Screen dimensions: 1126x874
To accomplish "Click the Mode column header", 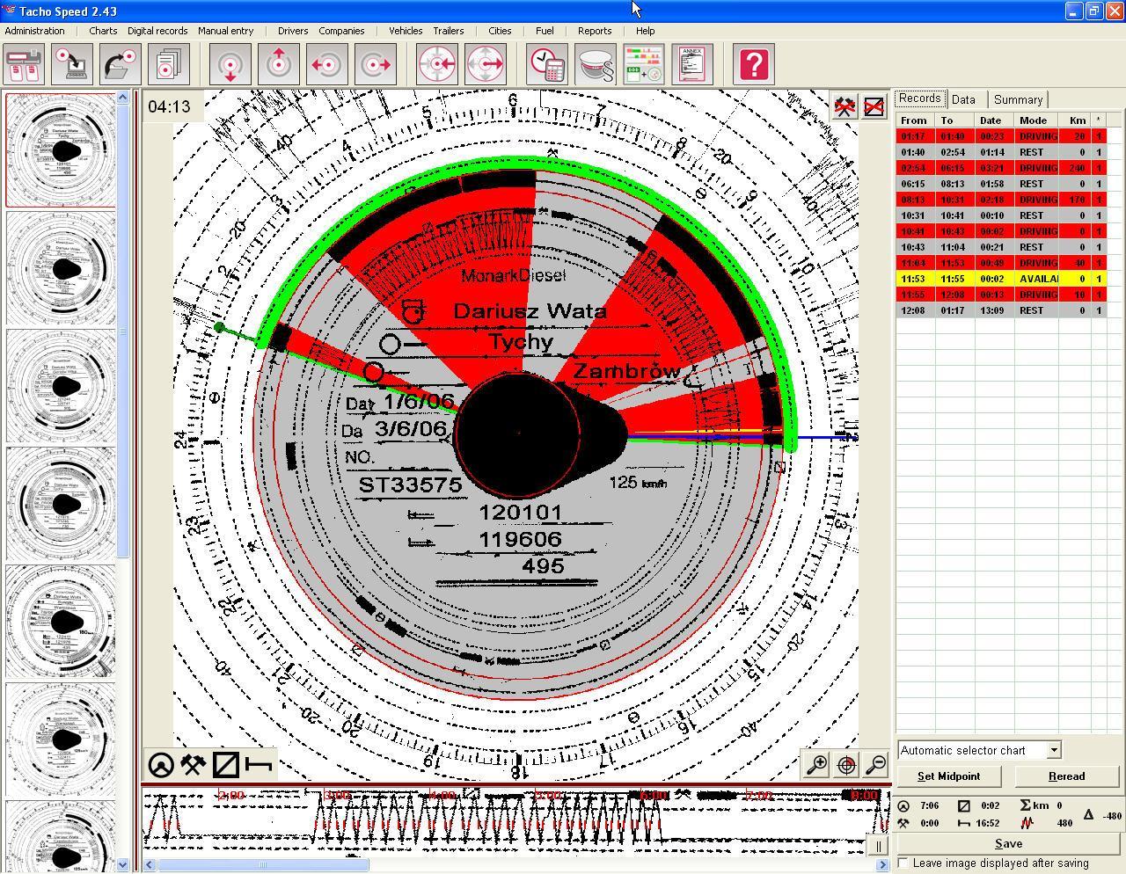I will (x=1038, y=120).
